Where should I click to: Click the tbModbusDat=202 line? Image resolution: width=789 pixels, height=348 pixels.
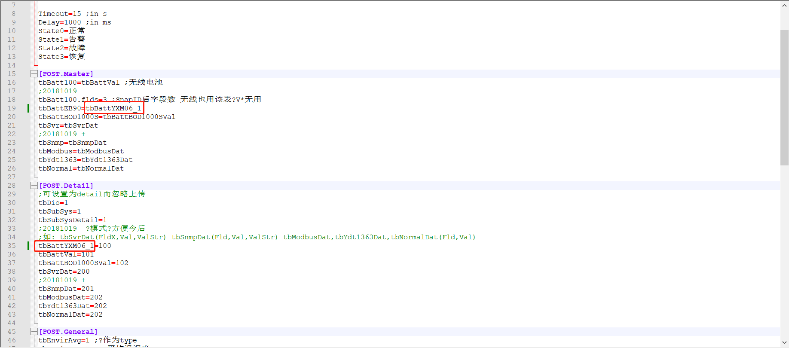click(70, 297)
